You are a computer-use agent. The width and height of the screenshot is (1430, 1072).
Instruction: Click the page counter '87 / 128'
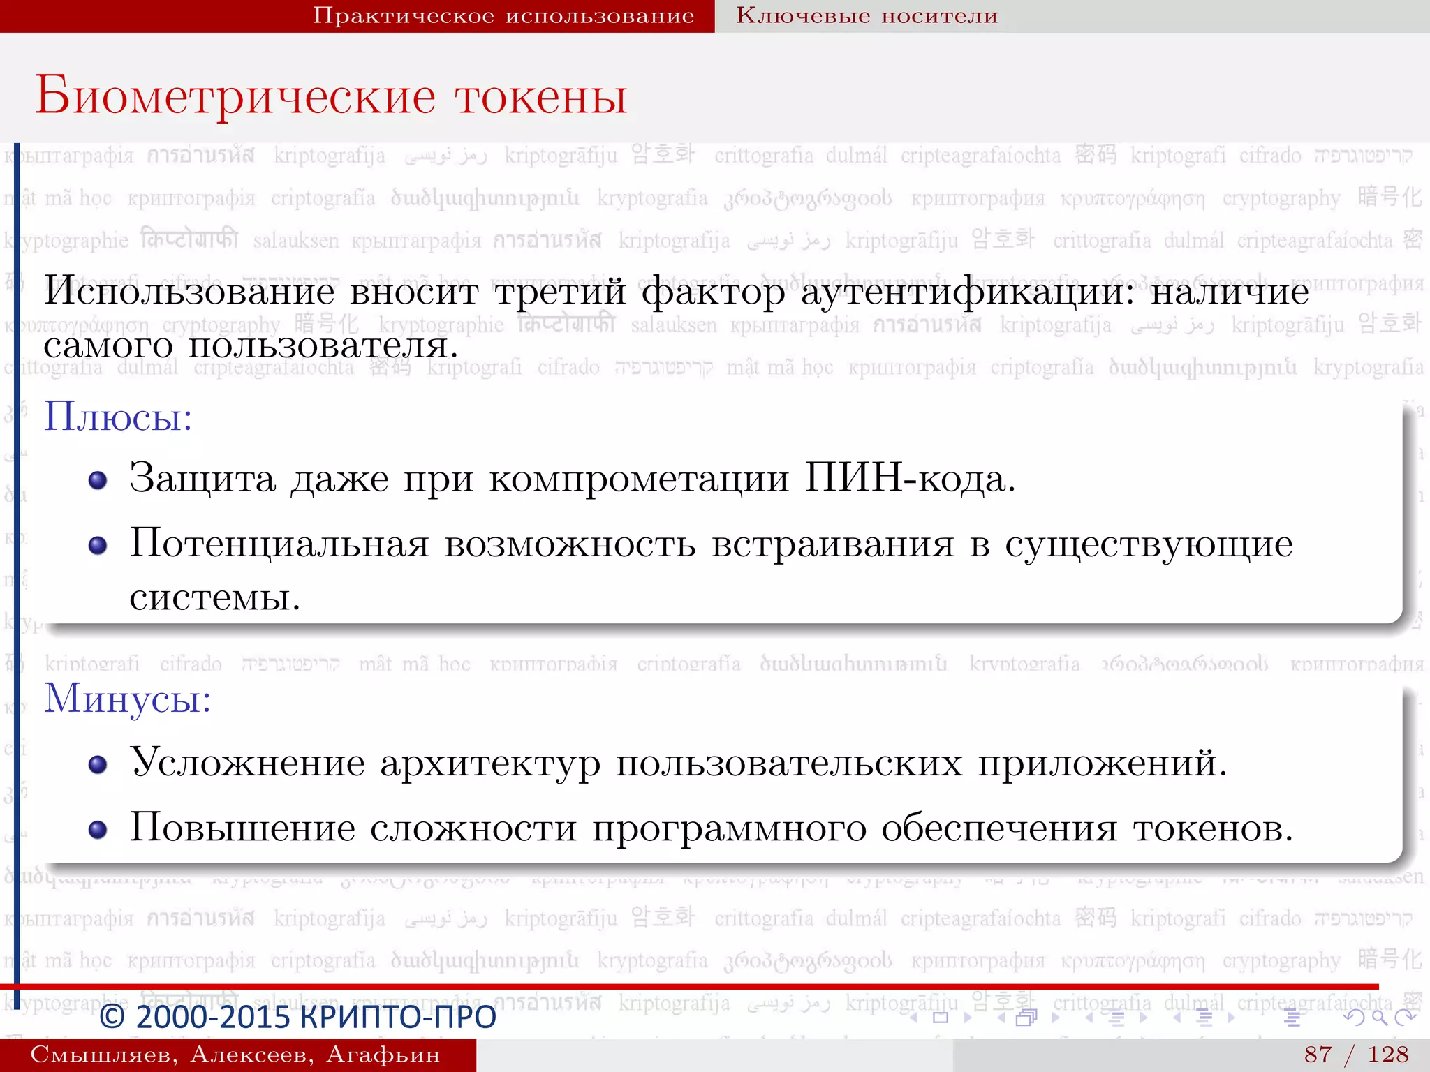pos(1357,1055)
